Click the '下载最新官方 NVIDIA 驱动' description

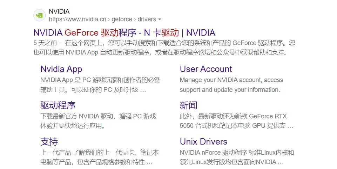[x=98, y=121]
